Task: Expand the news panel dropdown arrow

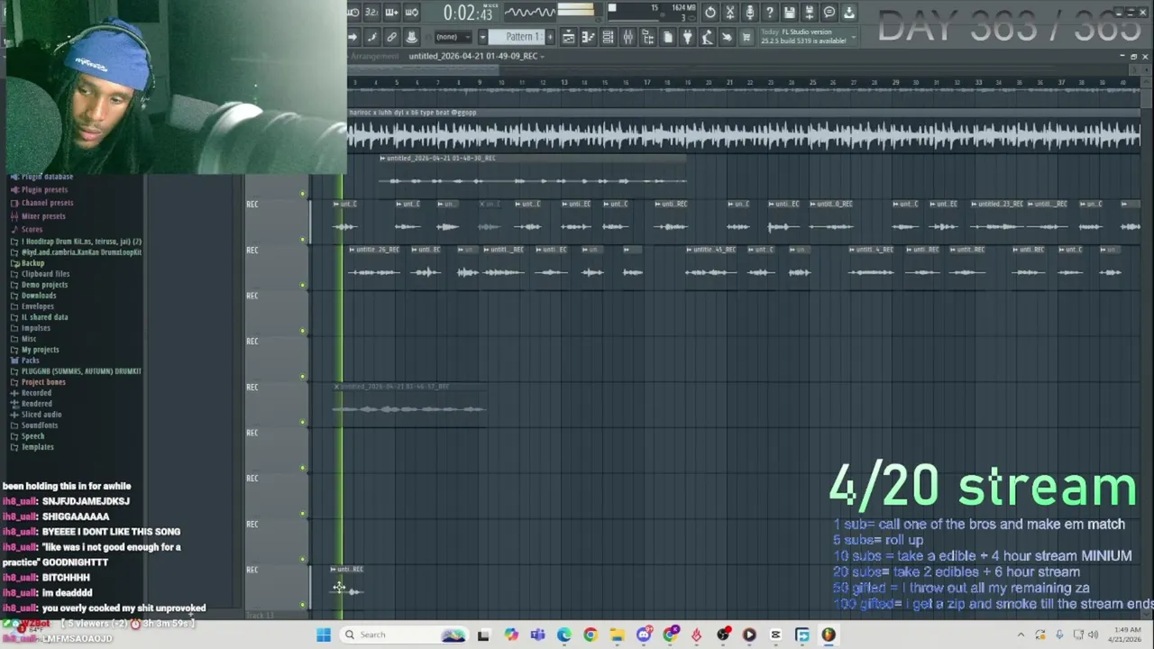Action: tap(854, 37)
